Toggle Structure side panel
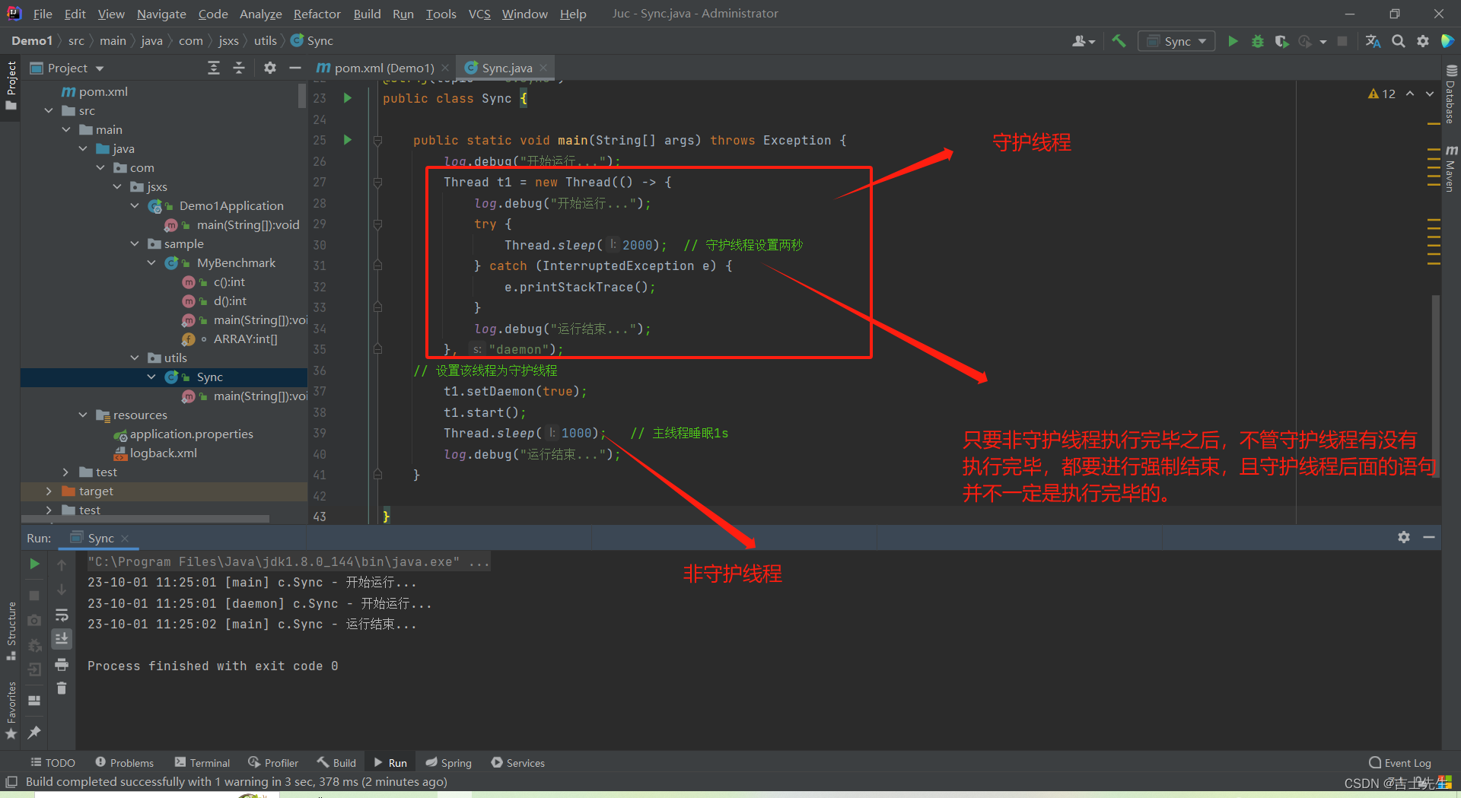Screen dimensions: 1461x798 point(11,631)
